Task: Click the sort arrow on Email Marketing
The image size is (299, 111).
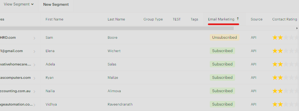Action: (238, 19)
